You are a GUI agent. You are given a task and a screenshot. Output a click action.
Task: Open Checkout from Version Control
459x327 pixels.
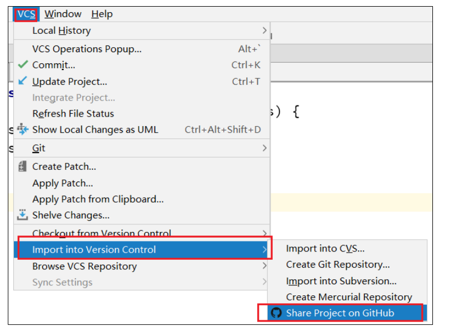coord(141,233)
